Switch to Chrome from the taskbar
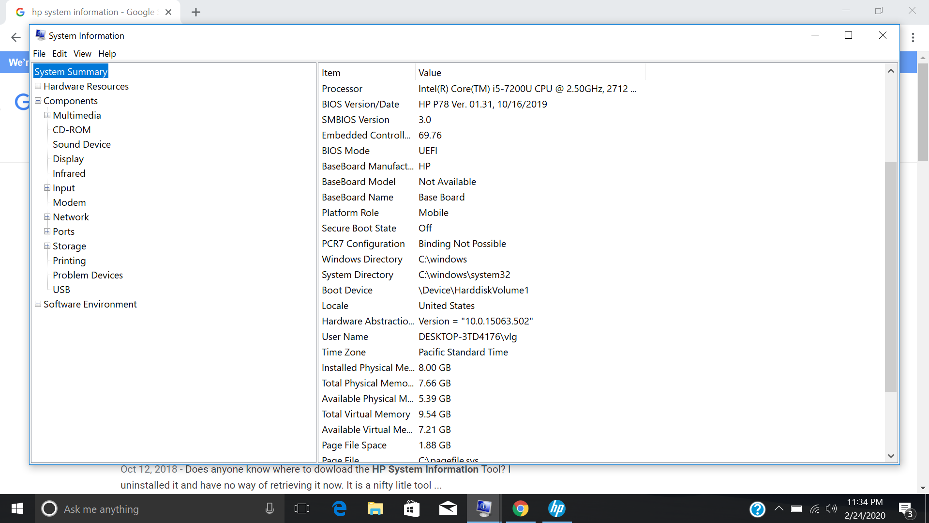Viewport: 929px width, 523px height. (521, 508)
